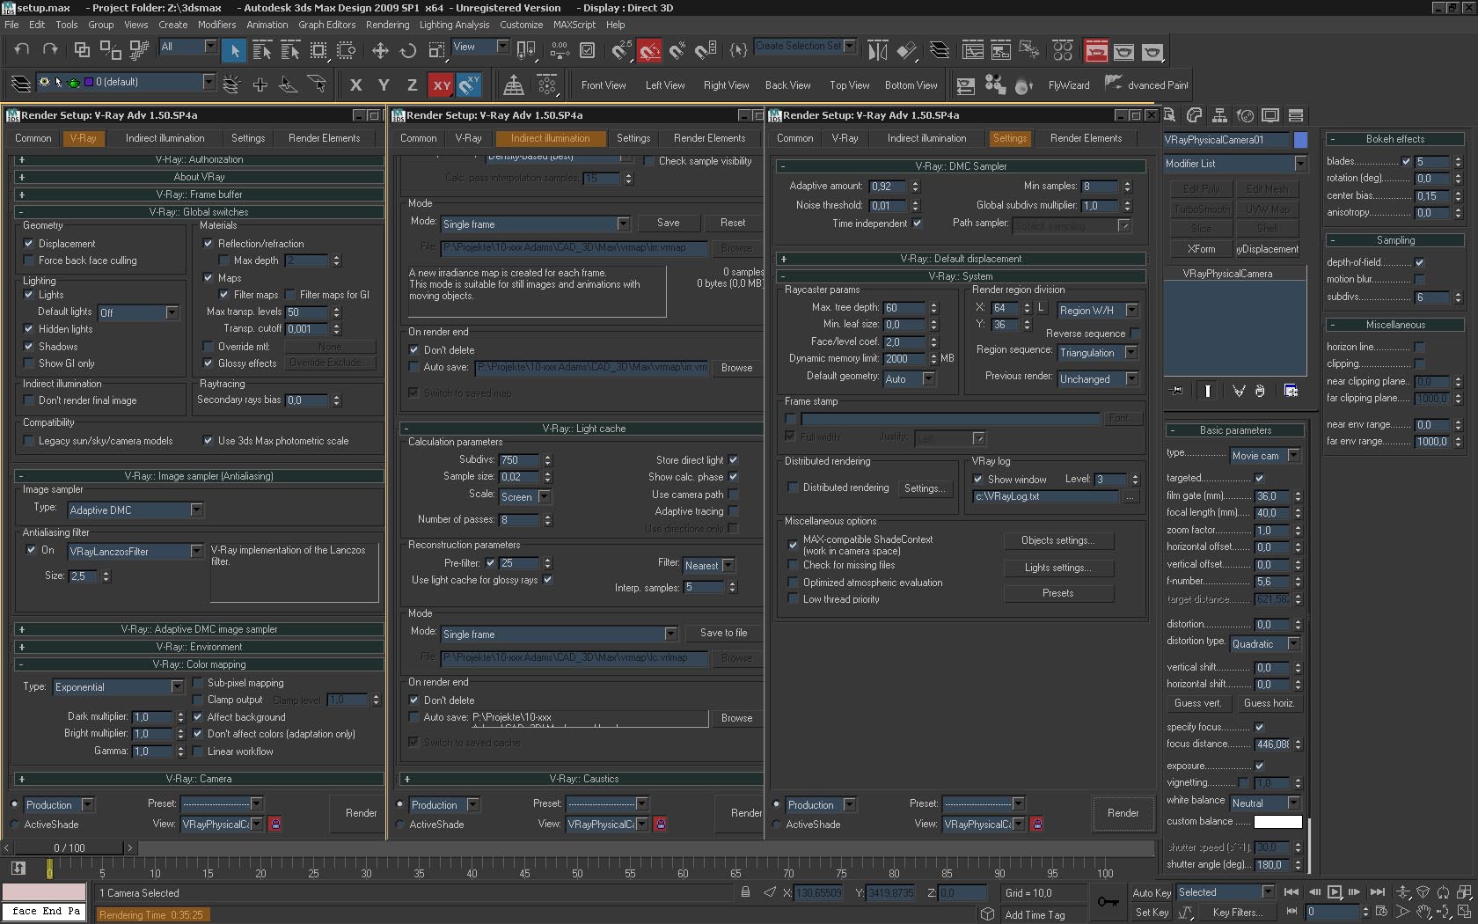This screenshot has width=1478, height=924.
Task: Open the MAXScript menu
Action: (x=574, y=25)
